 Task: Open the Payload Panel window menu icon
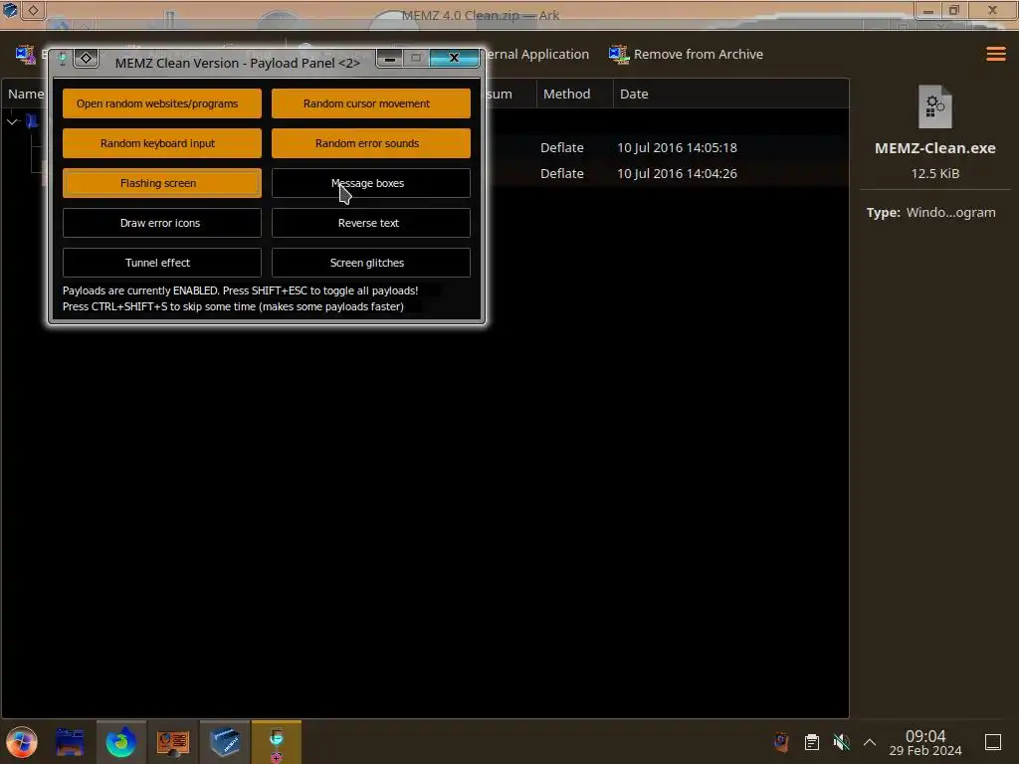click(x=63, y=59)
